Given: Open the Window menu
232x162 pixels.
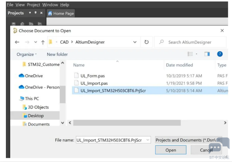Looking at the screenshot, I should pos(50,5).
